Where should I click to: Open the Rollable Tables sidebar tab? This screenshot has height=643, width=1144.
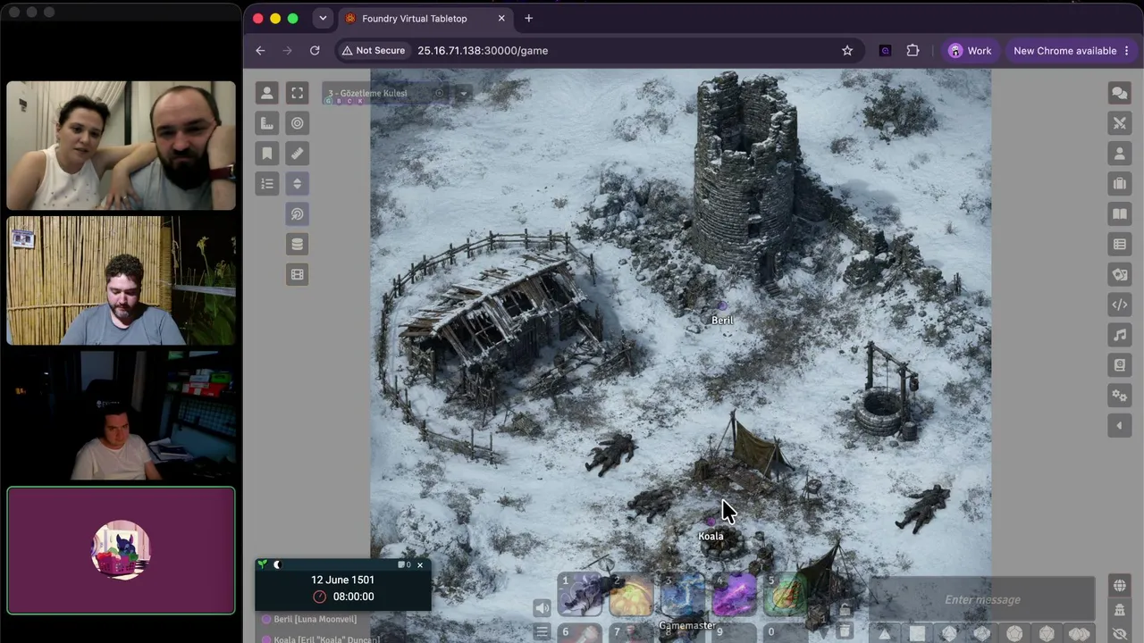1119,244
